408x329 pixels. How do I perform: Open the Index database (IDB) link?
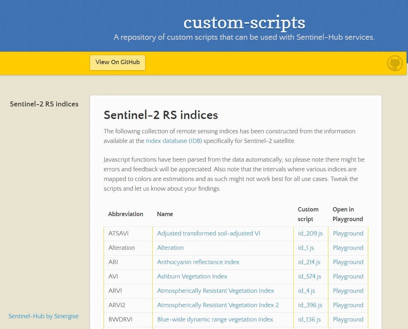(x=174, y=141)
